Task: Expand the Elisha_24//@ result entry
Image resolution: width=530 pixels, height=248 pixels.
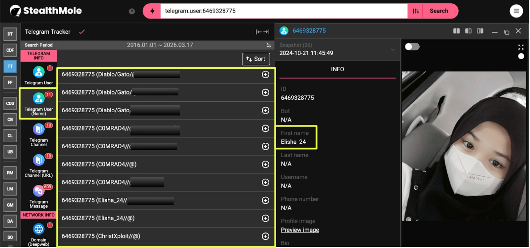Action: (265, 218)
